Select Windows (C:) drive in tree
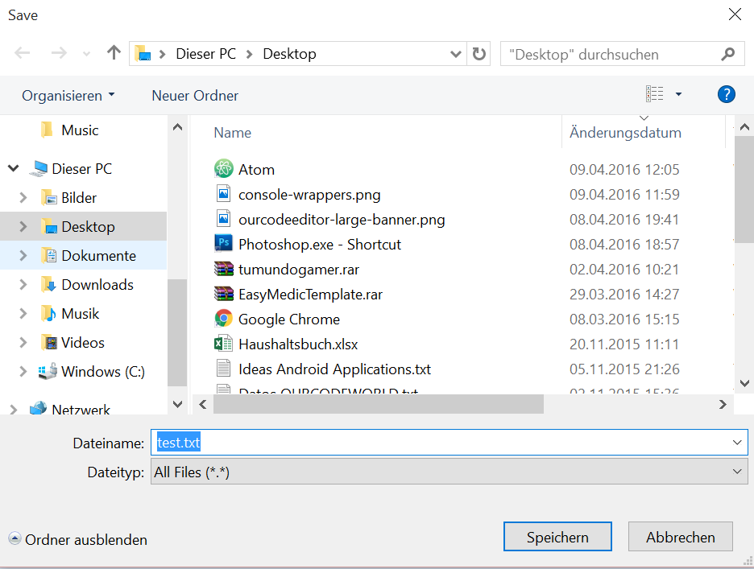 pyautogui.click(x=103, y=372)
